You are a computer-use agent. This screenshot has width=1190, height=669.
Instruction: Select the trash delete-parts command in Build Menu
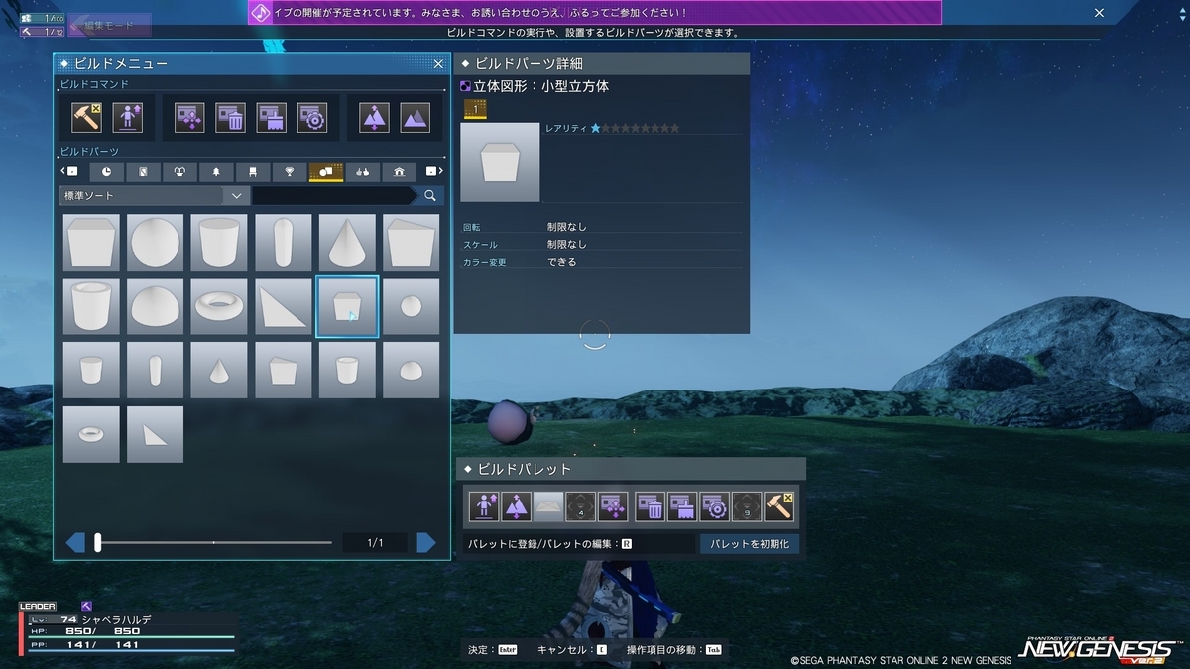pyautogui.click(x=230, y=117)
